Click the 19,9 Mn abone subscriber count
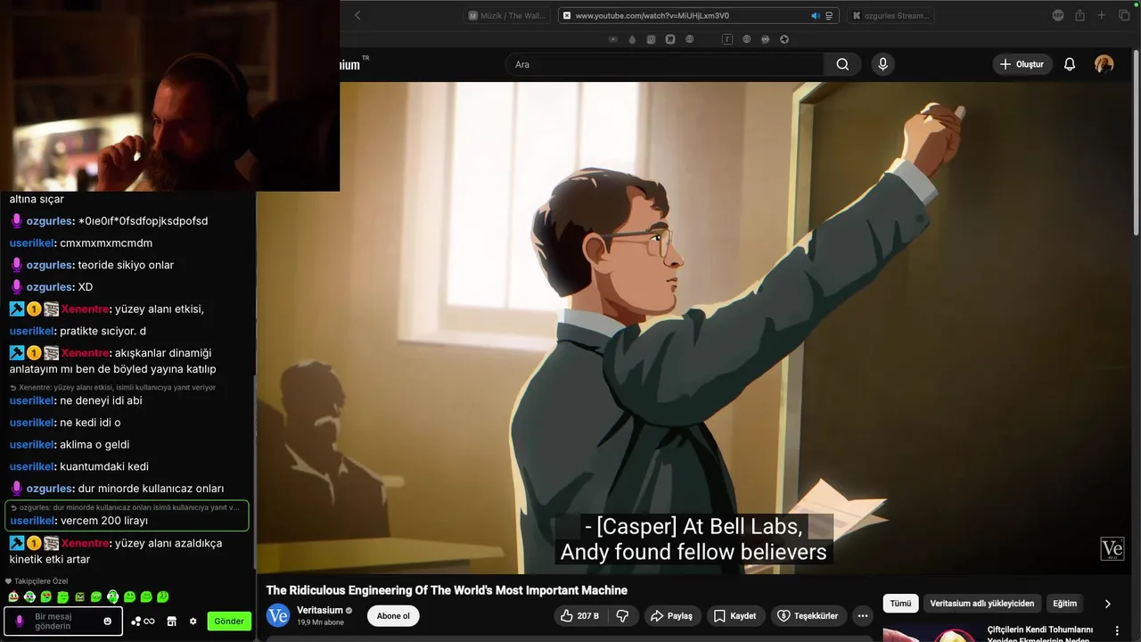This screenshot has width=1141, height=642. point(320,622)
